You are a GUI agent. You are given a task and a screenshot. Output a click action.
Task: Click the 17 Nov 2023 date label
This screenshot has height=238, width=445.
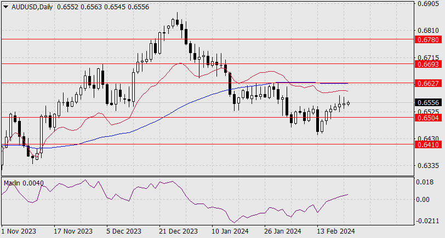click(x=73, y=231)
